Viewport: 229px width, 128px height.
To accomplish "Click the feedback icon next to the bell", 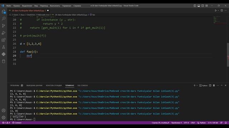I will (x=221, y=123).
